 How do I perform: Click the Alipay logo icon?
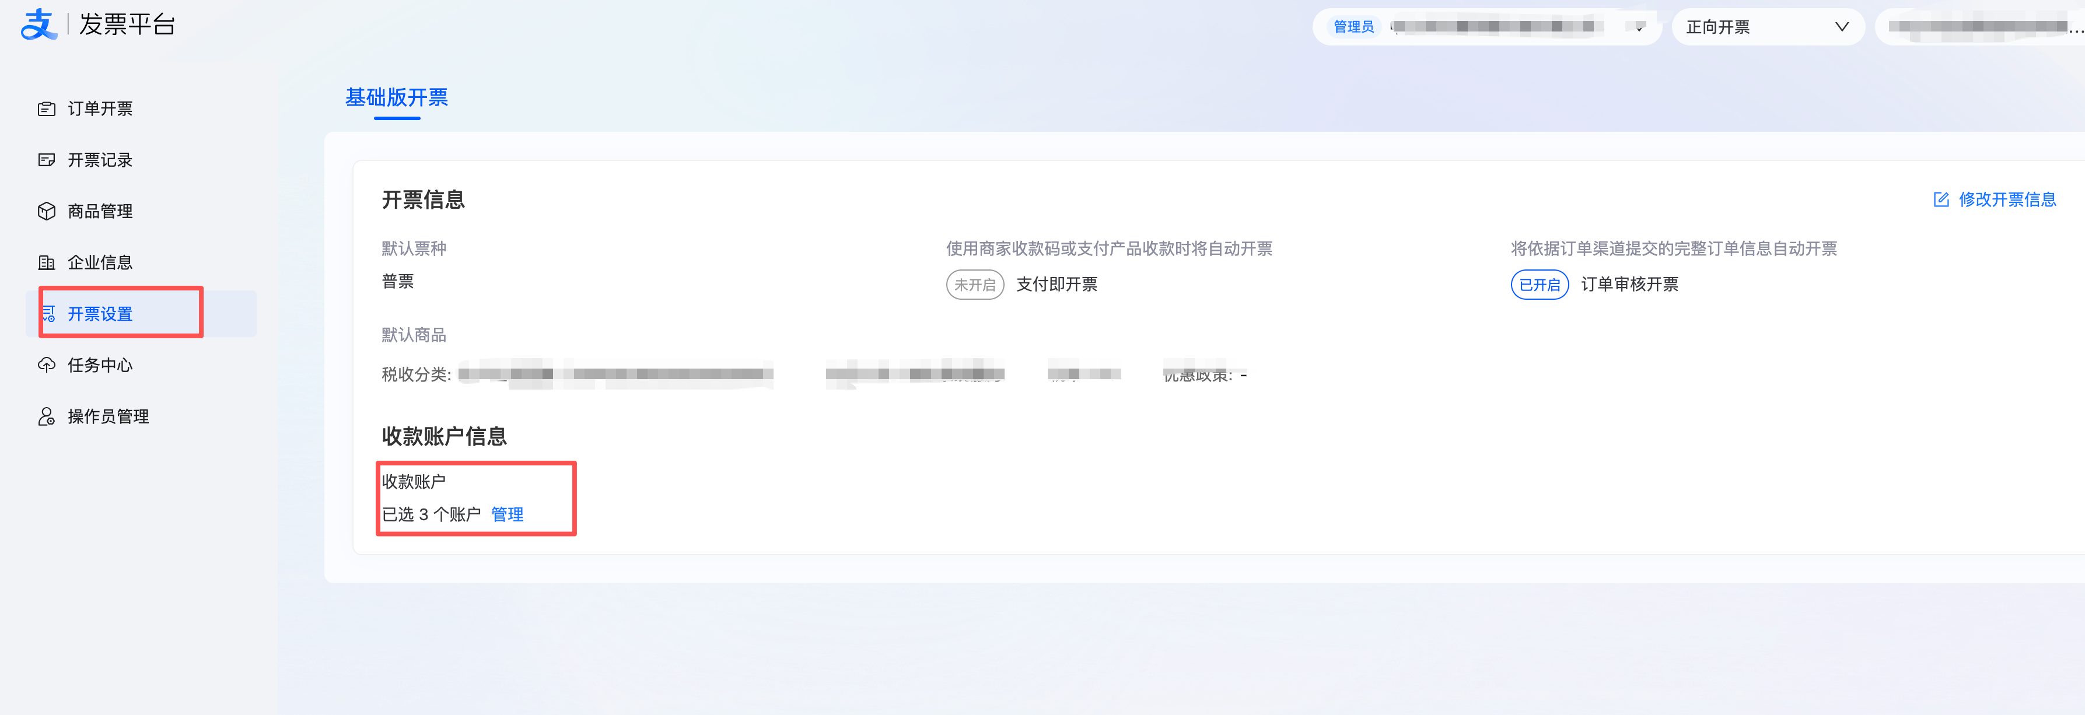38,25
